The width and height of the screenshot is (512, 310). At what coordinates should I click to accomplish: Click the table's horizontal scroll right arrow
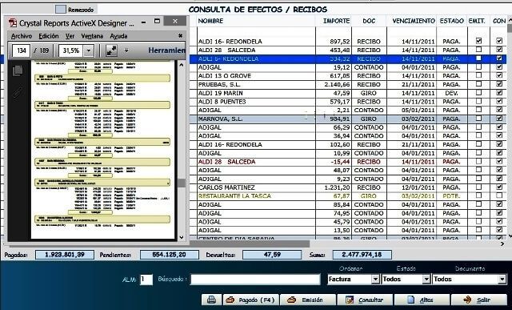[502, 244]
